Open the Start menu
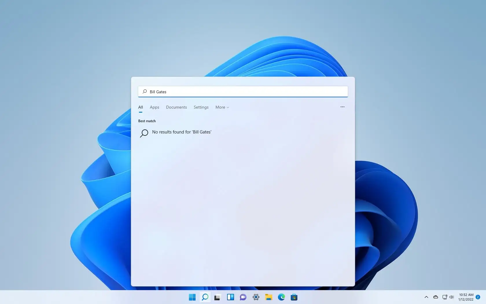 192,297
